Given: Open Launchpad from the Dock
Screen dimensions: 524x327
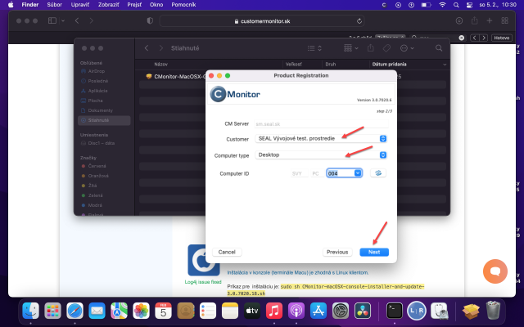Looking at the screenshot, I should pyautogui.click(x=52, y=311).
